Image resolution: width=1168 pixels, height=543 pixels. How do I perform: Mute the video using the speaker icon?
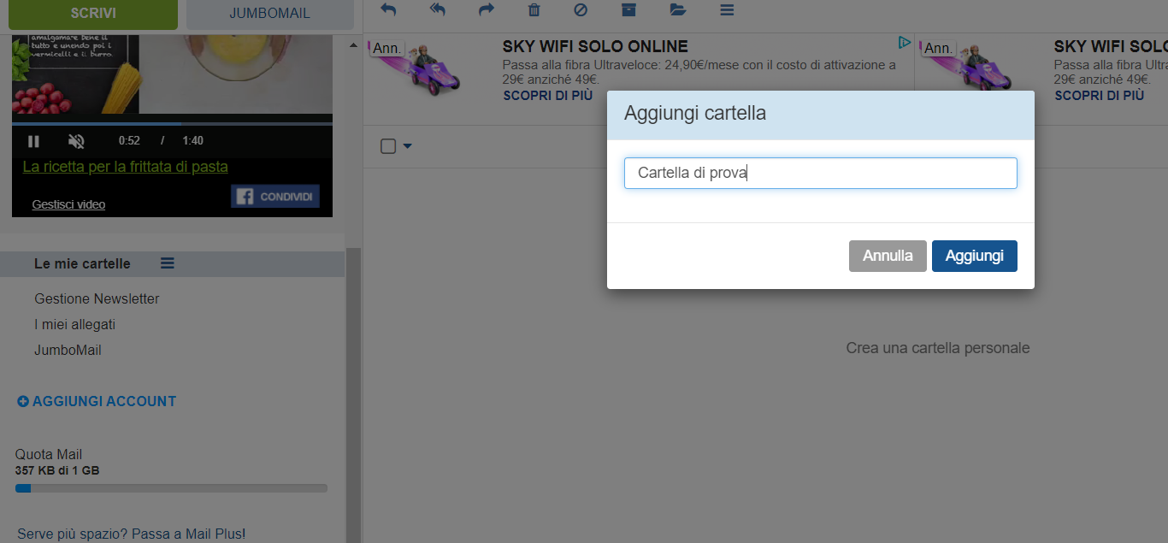[x=76, y=140]
